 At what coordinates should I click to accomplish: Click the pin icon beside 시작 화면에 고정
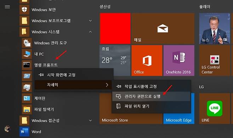(41, 75)
